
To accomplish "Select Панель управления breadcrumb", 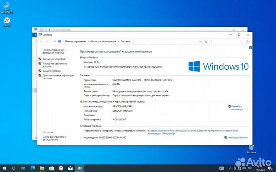I will point(76,42).
